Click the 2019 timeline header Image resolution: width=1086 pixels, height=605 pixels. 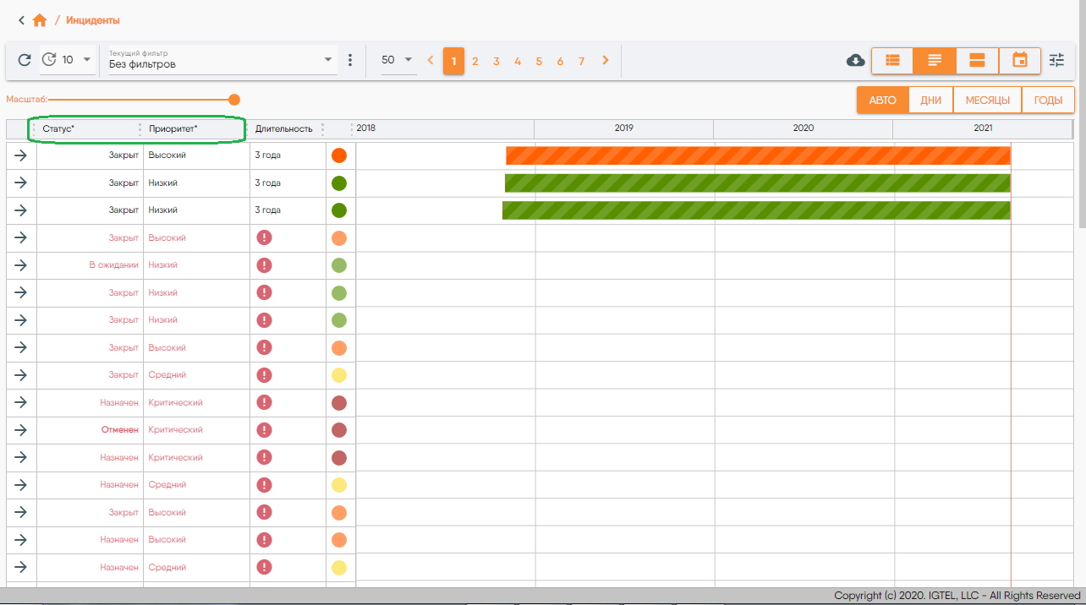coord(624,128)
